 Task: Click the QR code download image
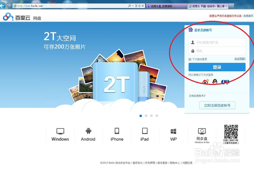point(231,132)
